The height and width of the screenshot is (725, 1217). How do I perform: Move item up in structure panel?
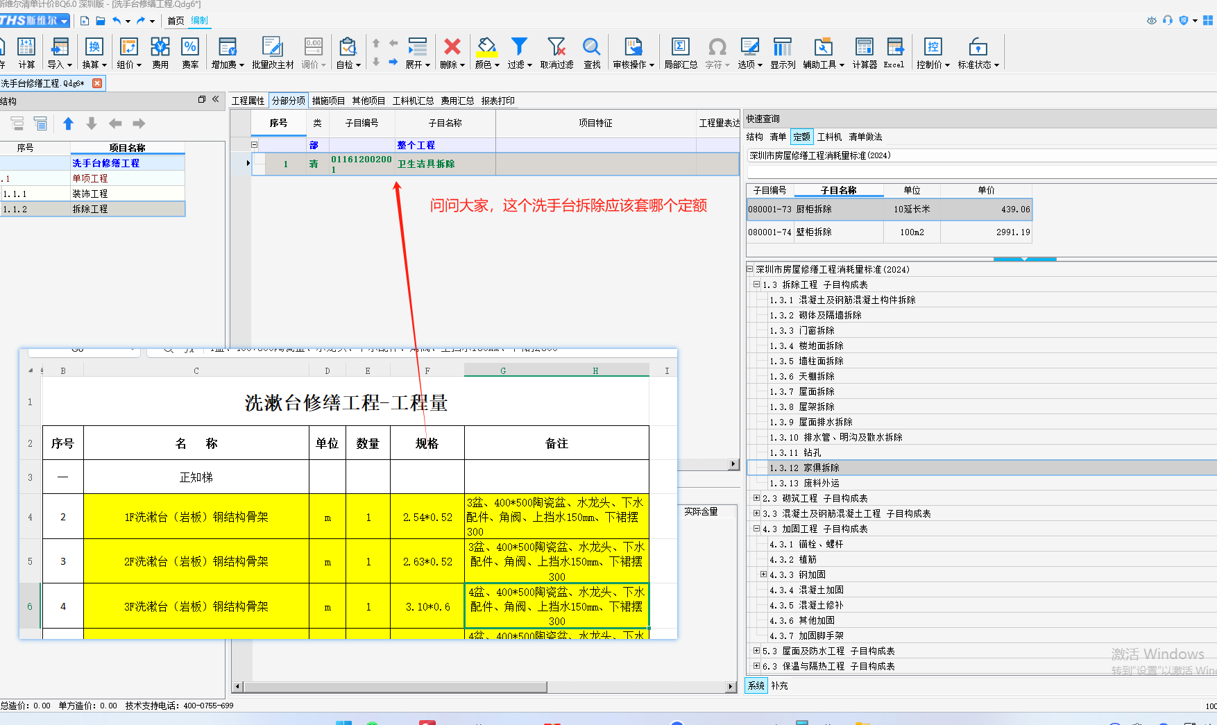(x=68, y=123)
